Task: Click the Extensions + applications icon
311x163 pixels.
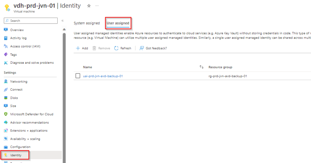Action: coord(6,131)
